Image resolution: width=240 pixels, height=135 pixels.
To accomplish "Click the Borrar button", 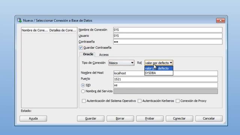I will 120,118.
